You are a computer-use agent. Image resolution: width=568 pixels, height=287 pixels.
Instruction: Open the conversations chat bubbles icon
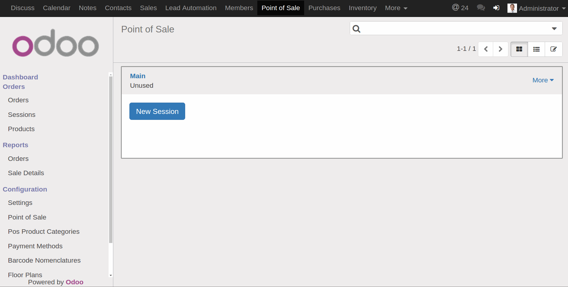pyautogui.click(x=481, y=8)
